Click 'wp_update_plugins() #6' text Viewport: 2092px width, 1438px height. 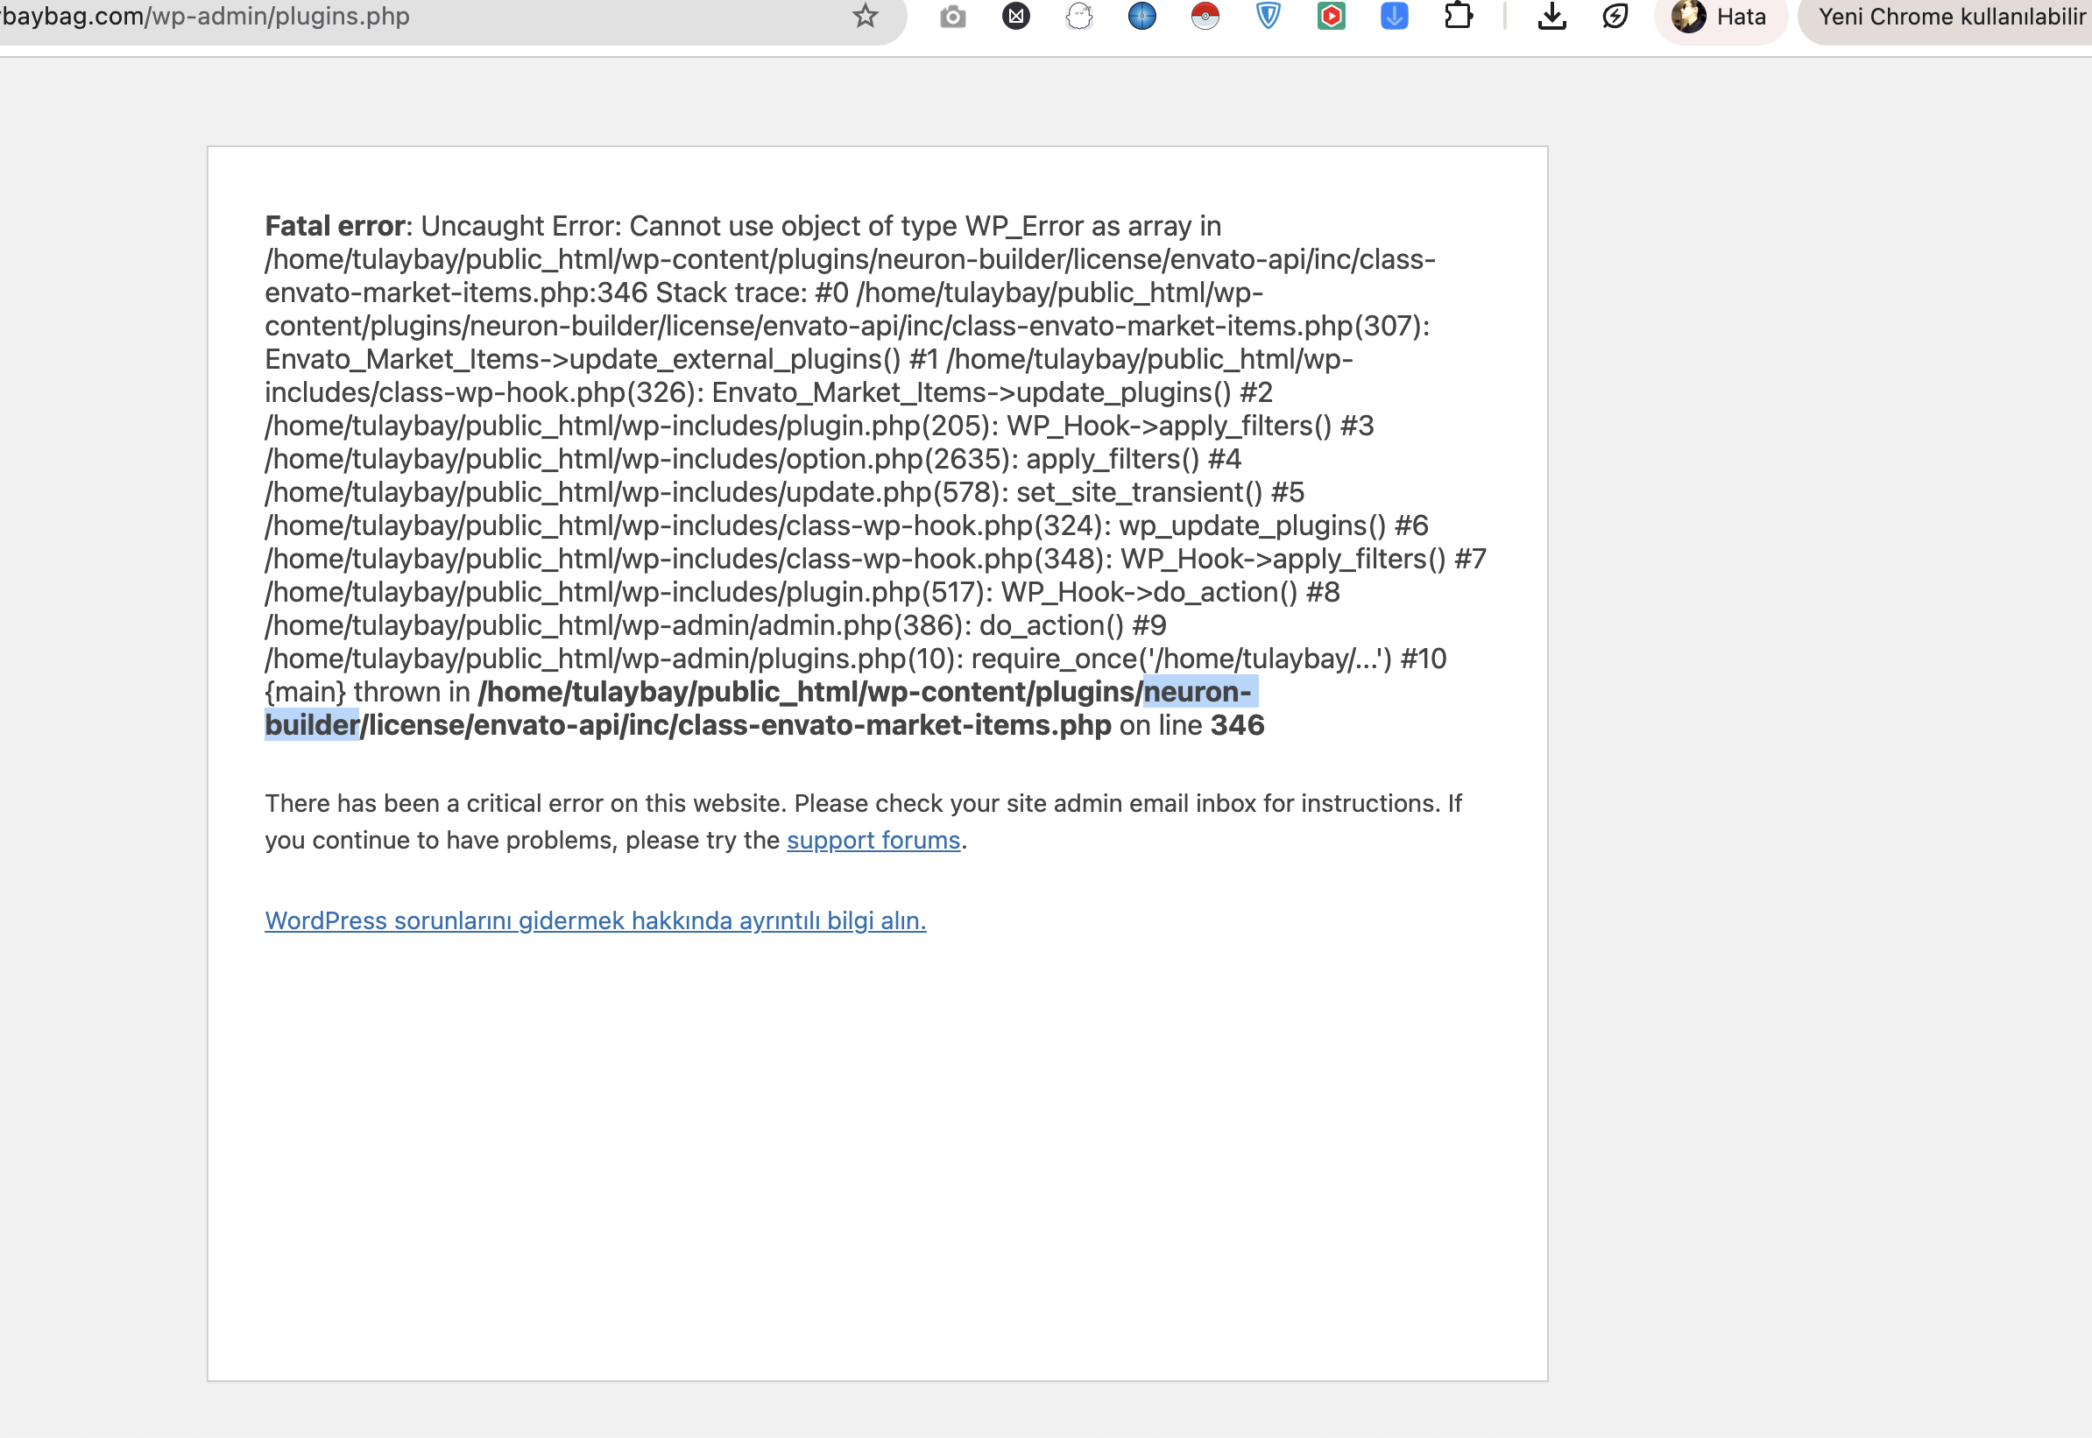click(x=1274, y=525)
